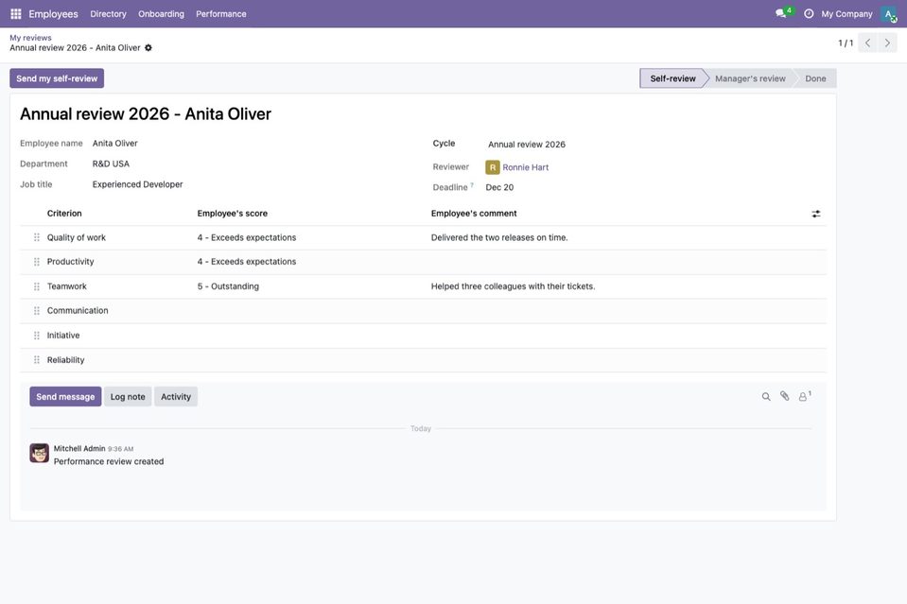The height and width of the screenshot is (604, 907).
Task: Click the Activity button
Action: coord(176,396)
